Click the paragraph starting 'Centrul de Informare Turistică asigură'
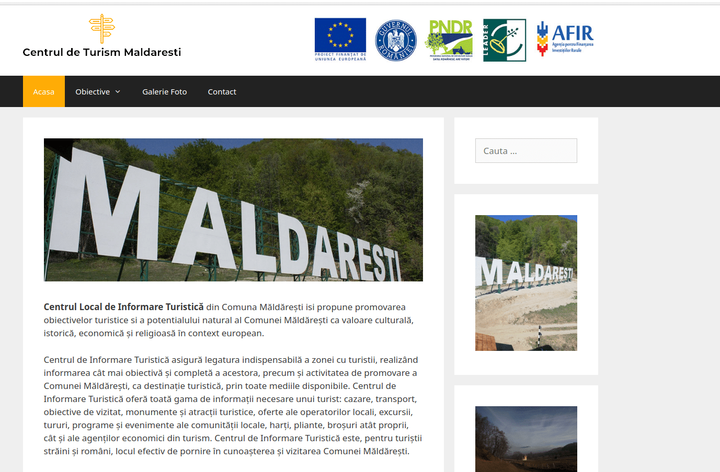This screenshot has width=720, height=472. 233,405
